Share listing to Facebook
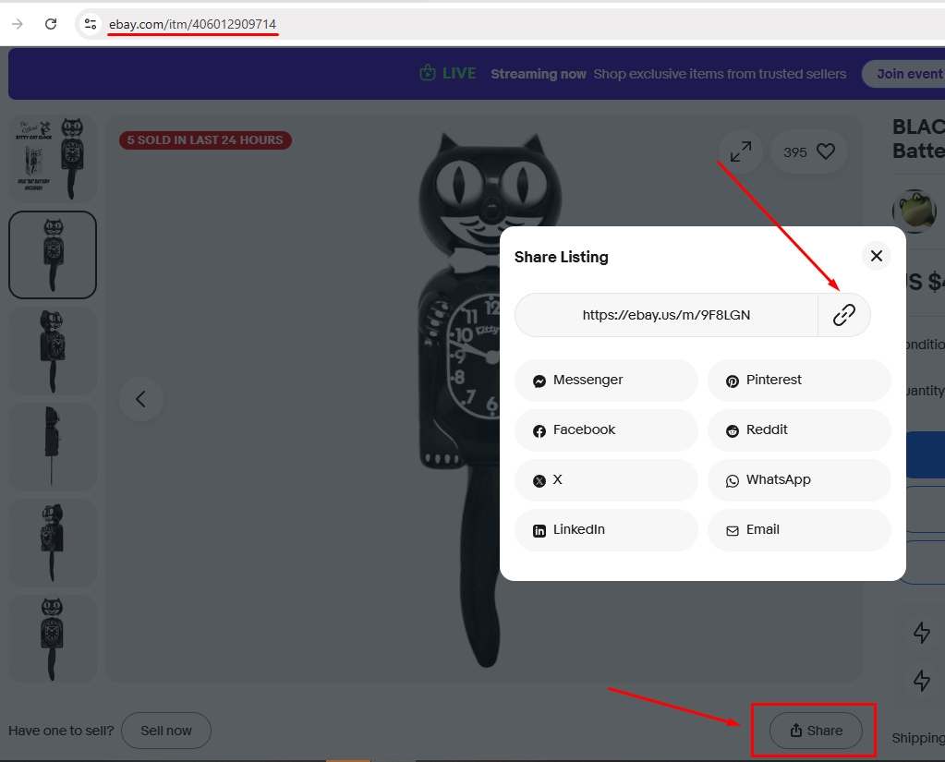The image size is (945, 762). pos(606,430)
